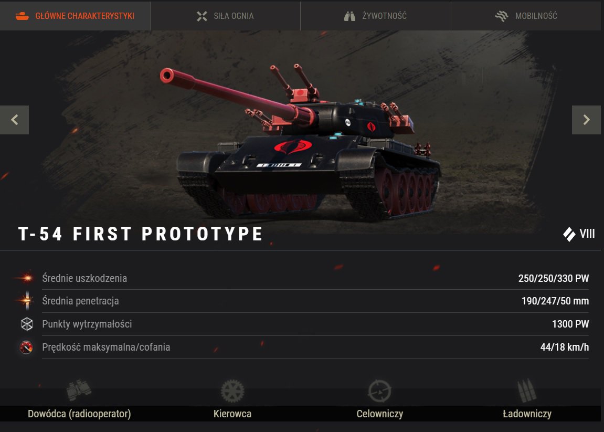This screenshot has height=432, width=604.
Task: Switch to the Siła Ognia tab
Action: pos(225,15)
